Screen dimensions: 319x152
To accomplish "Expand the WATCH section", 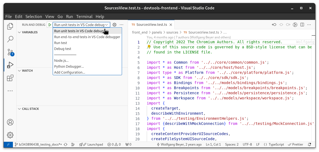I will [x=27, y=71].
